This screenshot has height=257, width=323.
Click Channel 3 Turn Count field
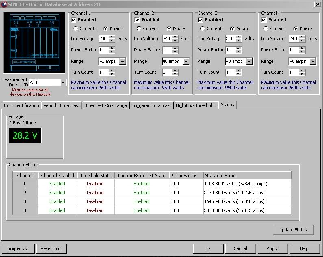[230, 73]
